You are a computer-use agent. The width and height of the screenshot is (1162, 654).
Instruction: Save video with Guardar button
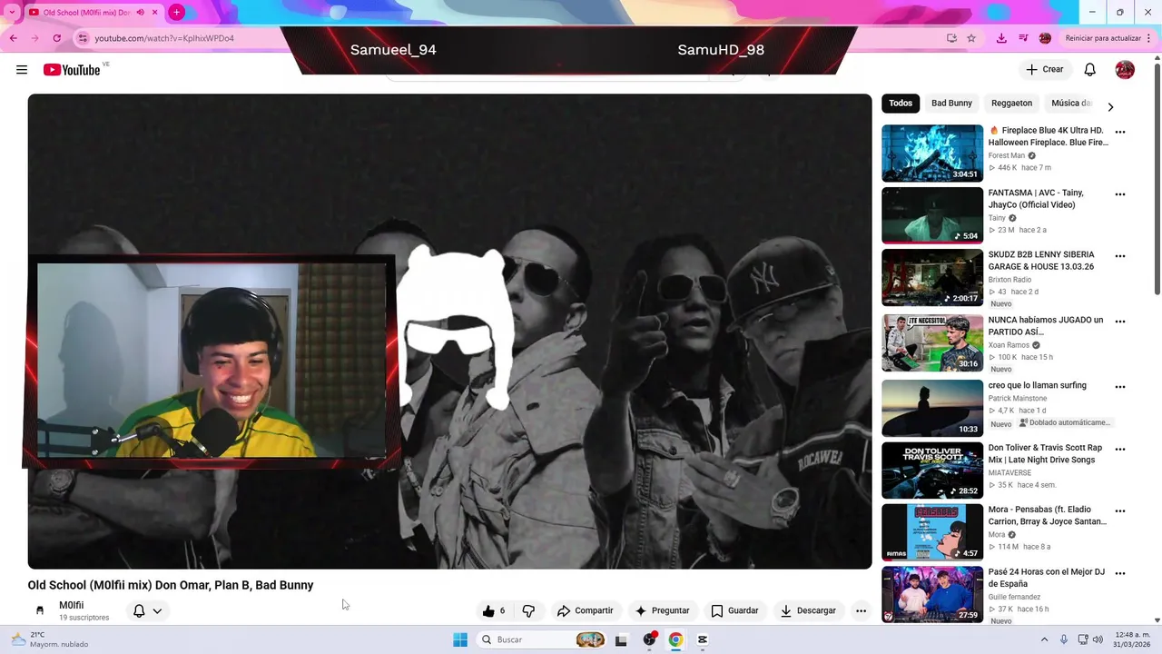(734, 610)
